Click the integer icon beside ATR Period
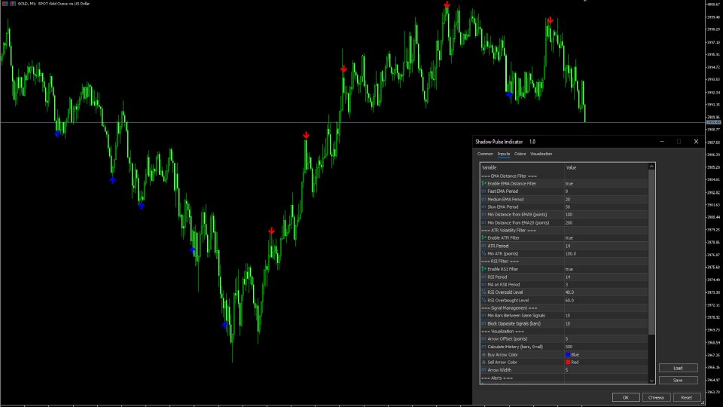Screen dimensions: 723x407 [484, 246]
